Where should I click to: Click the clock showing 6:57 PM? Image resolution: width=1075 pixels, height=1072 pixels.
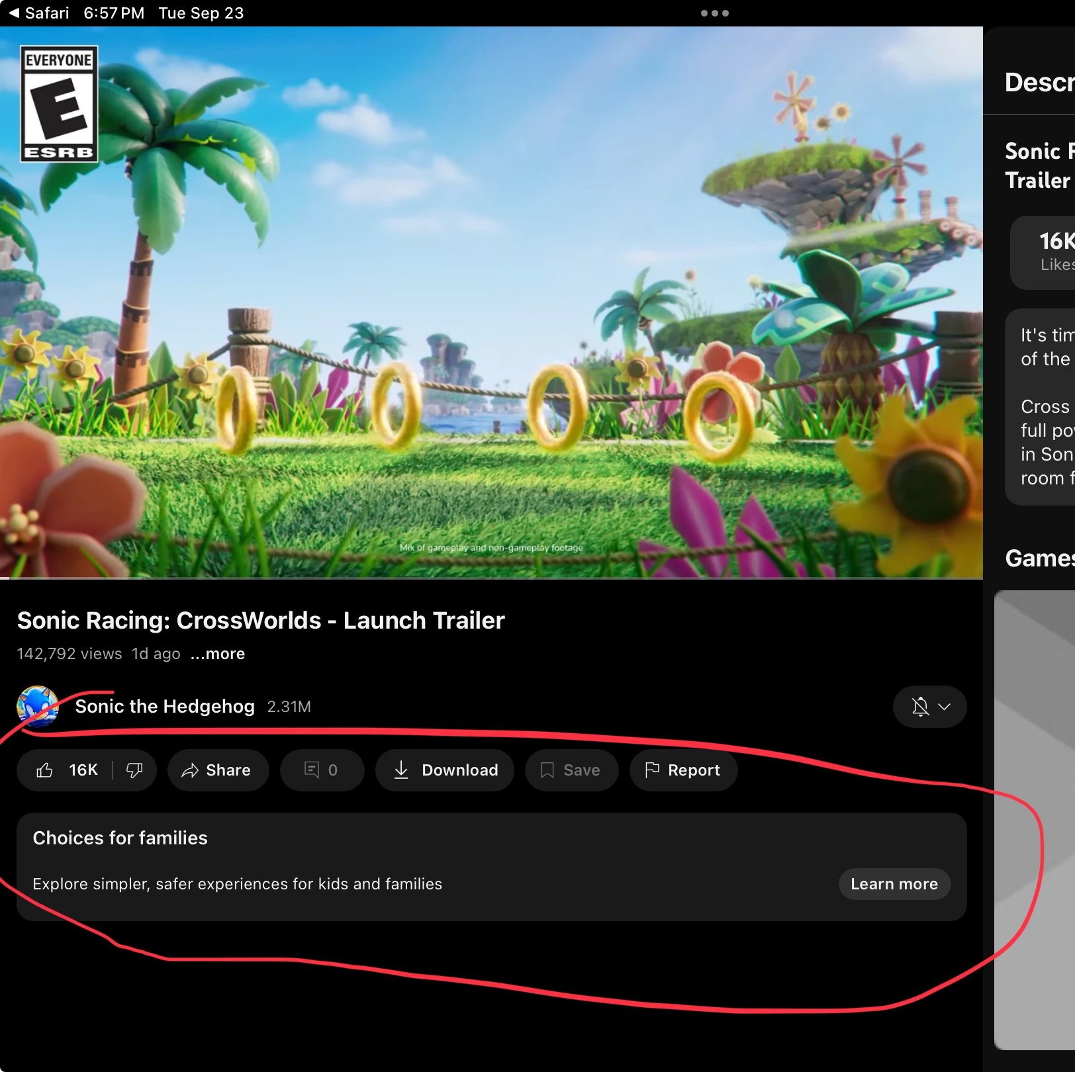(x=114, y=13)
